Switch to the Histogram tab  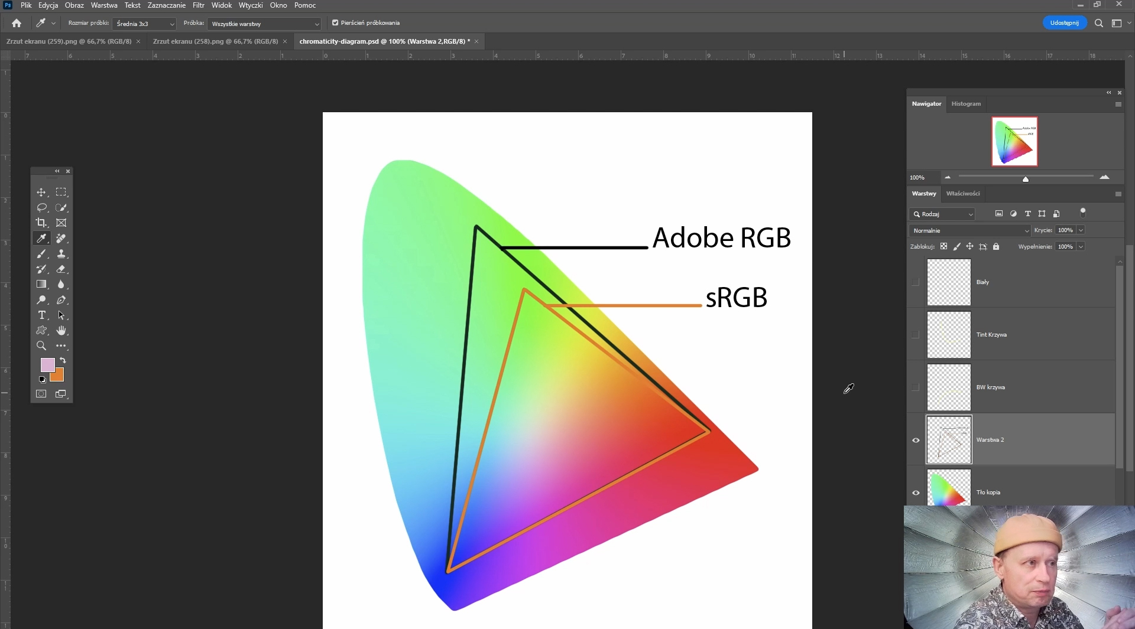tap(966, 104)
